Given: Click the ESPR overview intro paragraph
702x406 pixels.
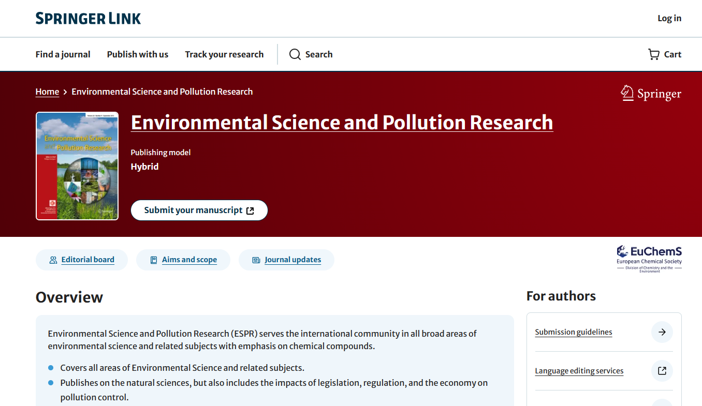Looking at the screenshot, I should click(x=262, y=340).
